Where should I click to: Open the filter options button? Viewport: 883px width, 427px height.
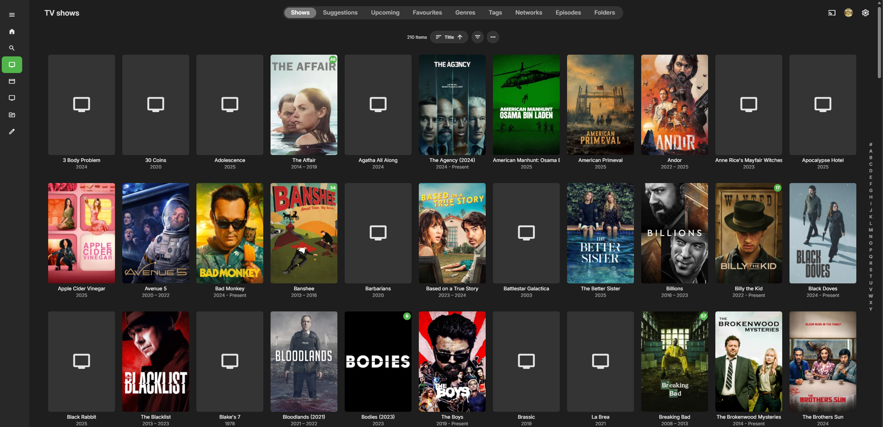pyautogui.click(x=477, y=37)
